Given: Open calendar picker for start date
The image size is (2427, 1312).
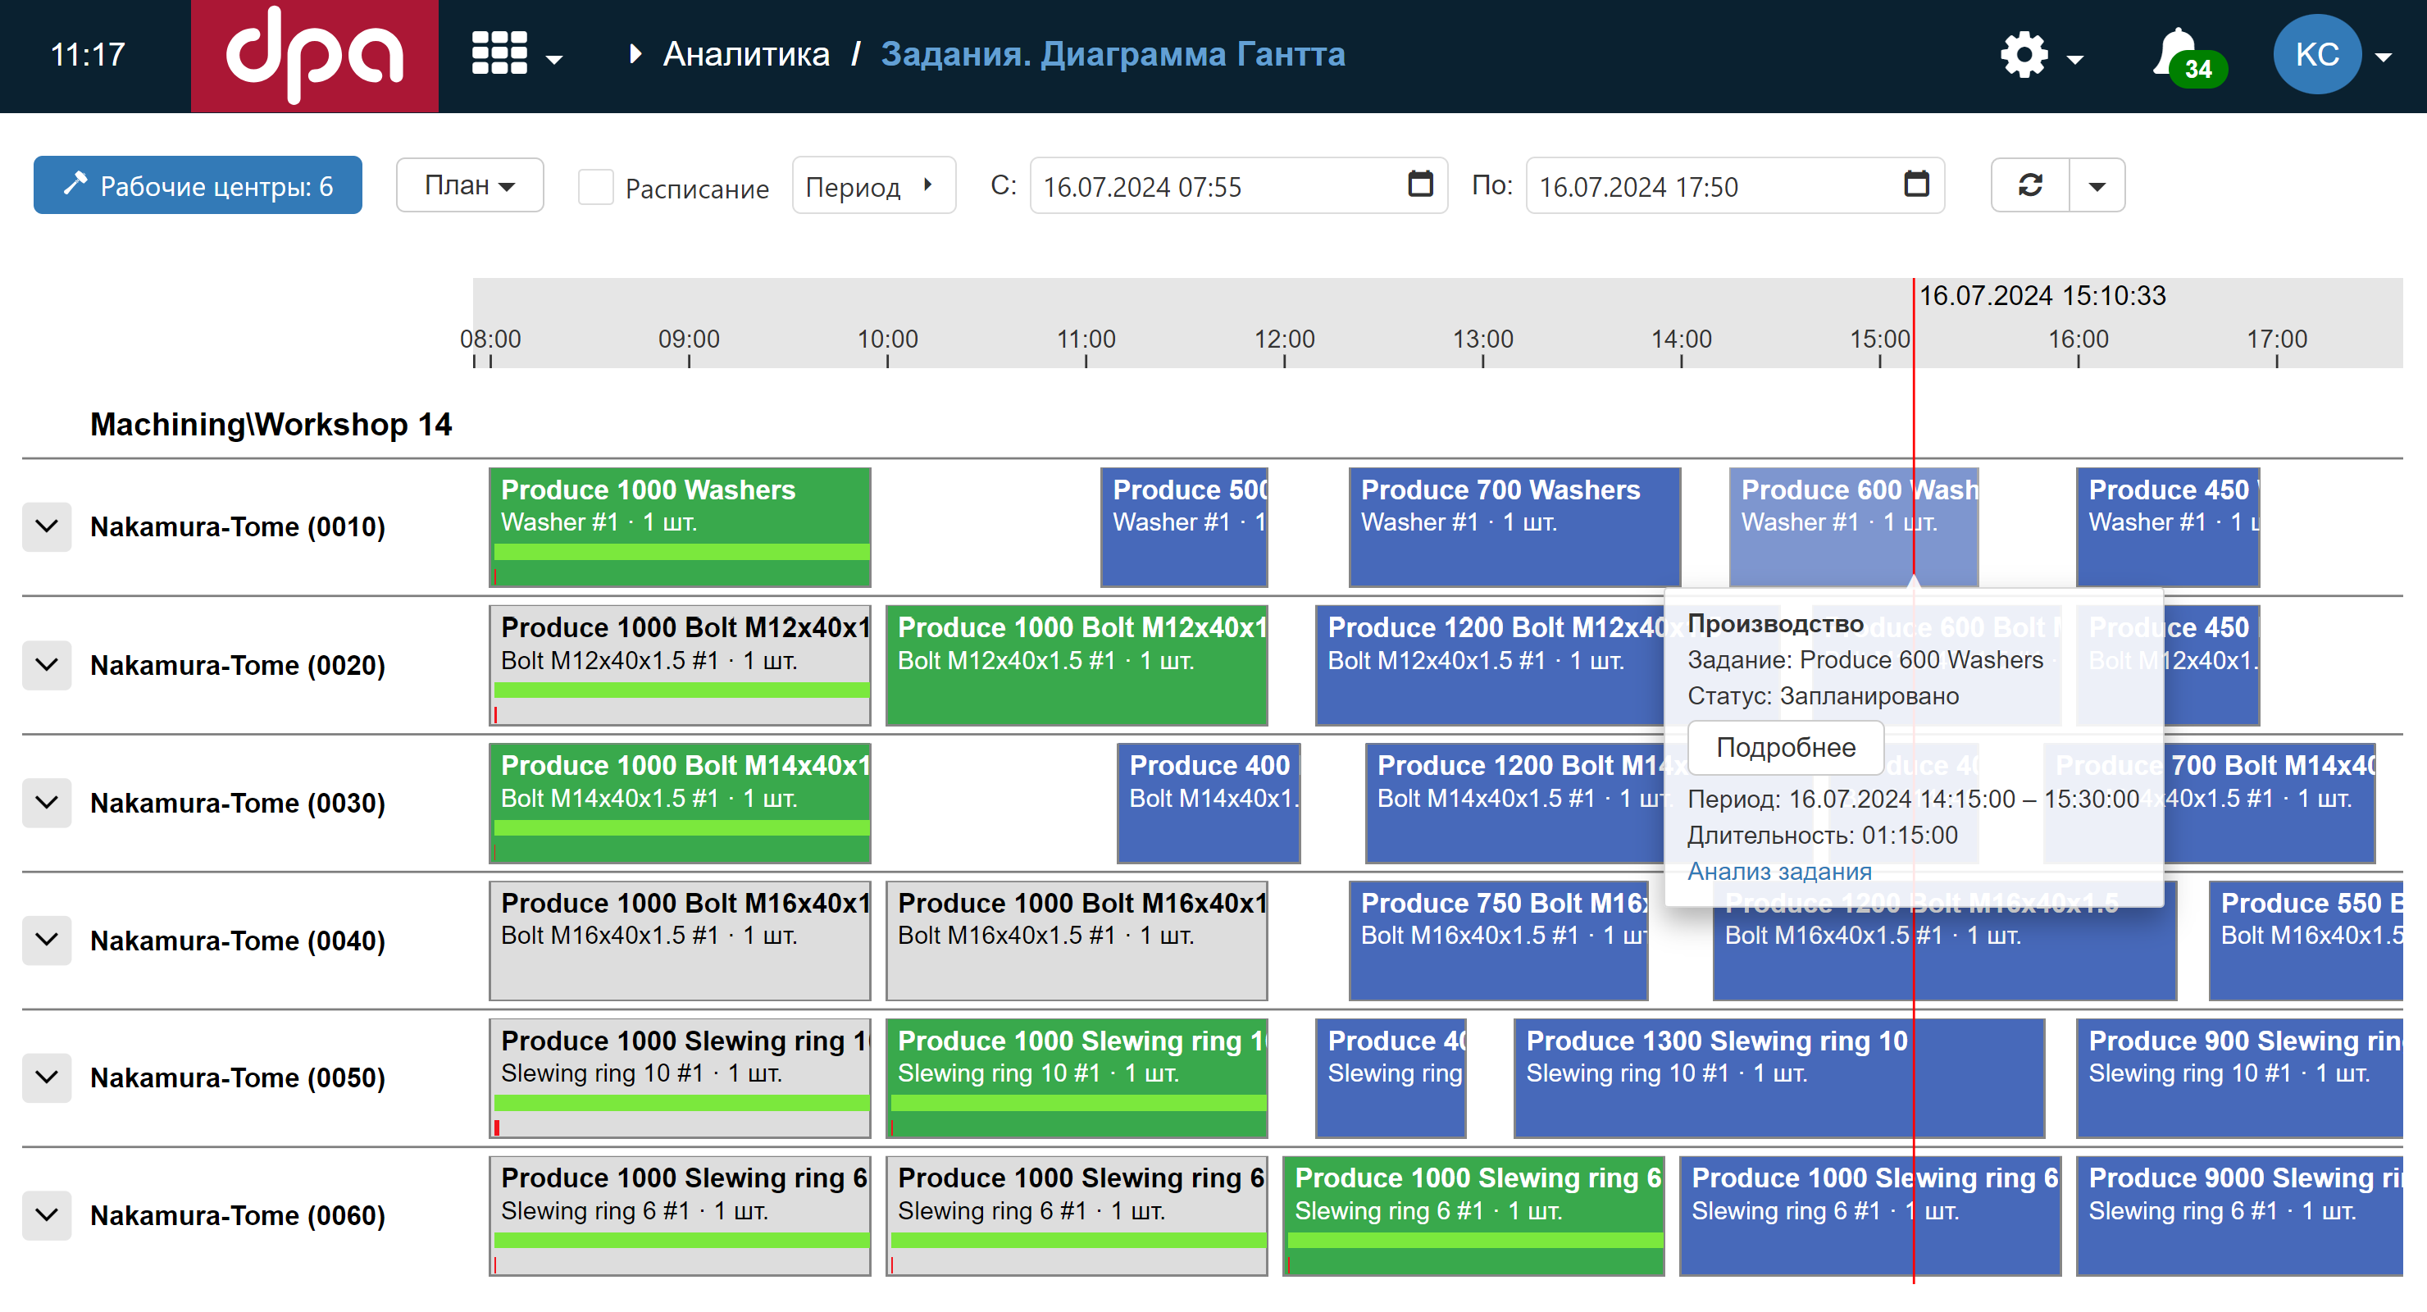Looking at the screenshot, I should [1420, 184].
